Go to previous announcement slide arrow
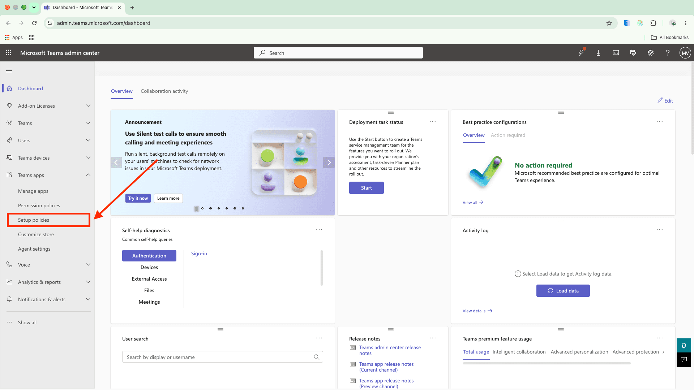The image size is (694, 390). (116, 162)
